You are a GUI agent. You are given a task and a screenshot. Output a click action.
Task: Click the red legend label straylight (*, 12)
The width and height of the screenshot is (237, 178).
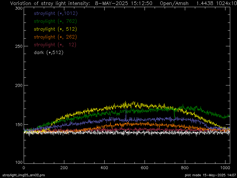pos(55,45)
